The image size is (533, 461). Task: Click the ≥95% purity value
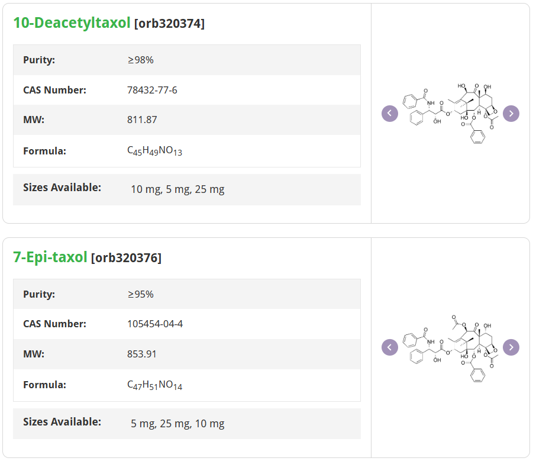point(140,294)
